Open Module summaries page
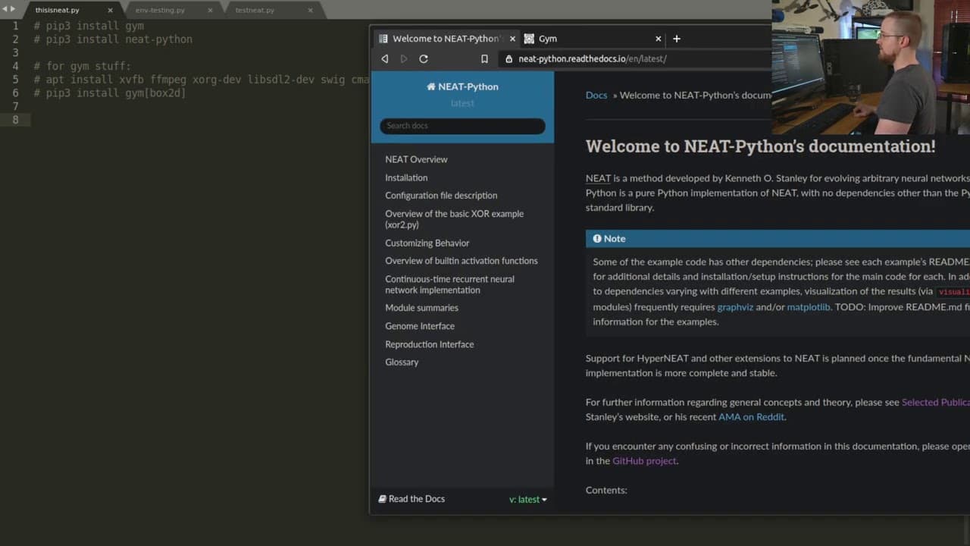Image resolution: width=970 pixels, height=546 pixels. [x=421, y=308]
